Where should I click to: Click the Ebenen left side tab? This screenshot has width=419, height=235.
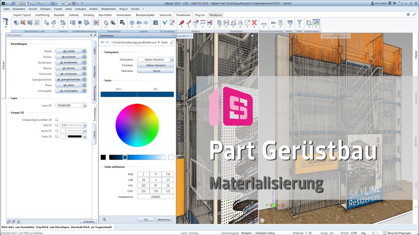tap(4, 65)
